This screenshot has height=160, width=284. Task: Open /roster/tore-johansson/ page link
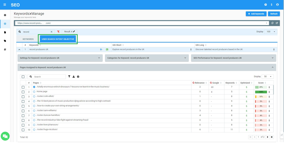47,125
